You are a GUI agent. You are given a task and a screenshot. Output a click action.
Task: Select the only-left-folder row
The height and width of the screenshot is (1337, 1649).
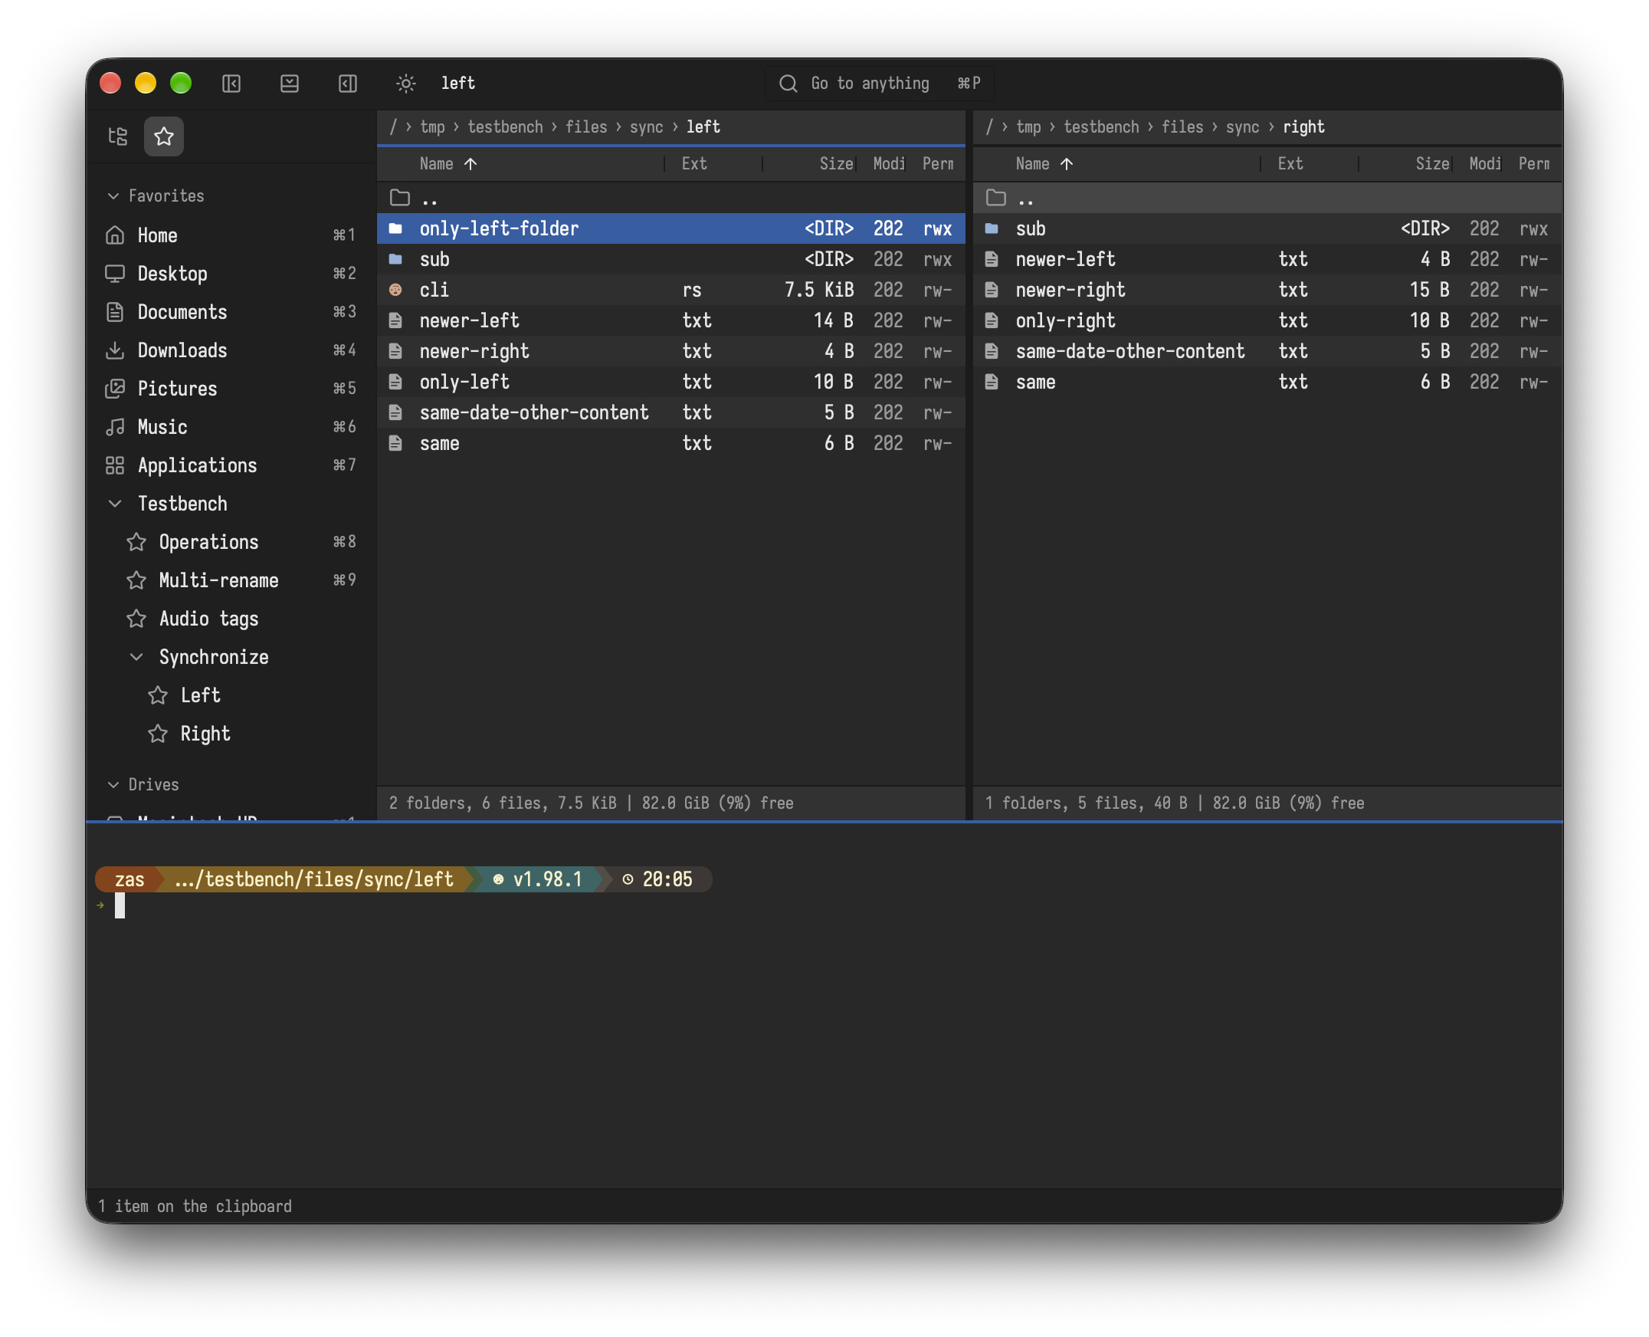[671, 228]
